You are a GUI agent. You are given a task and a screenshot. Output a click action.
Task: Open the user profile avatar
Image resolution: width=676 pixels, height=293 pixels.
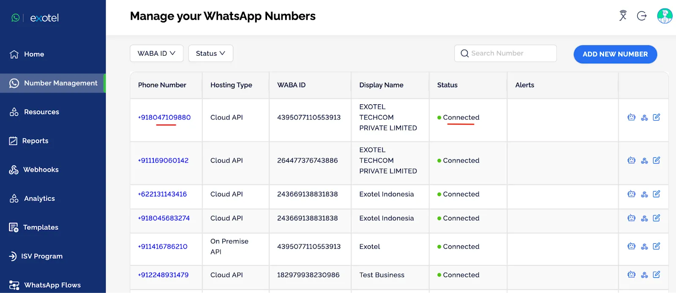pyautogui.click(x=665, y=16)
